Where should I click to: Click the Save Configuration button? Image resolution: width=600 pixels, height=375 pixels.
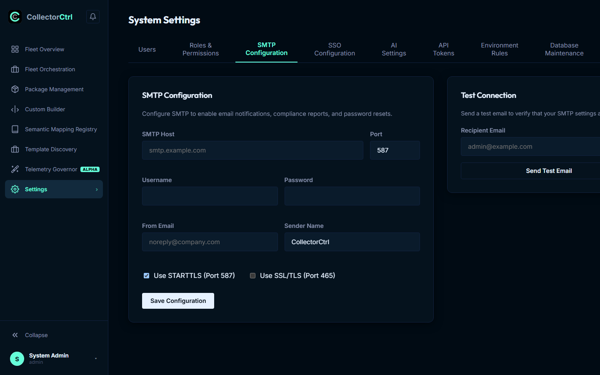178,301
